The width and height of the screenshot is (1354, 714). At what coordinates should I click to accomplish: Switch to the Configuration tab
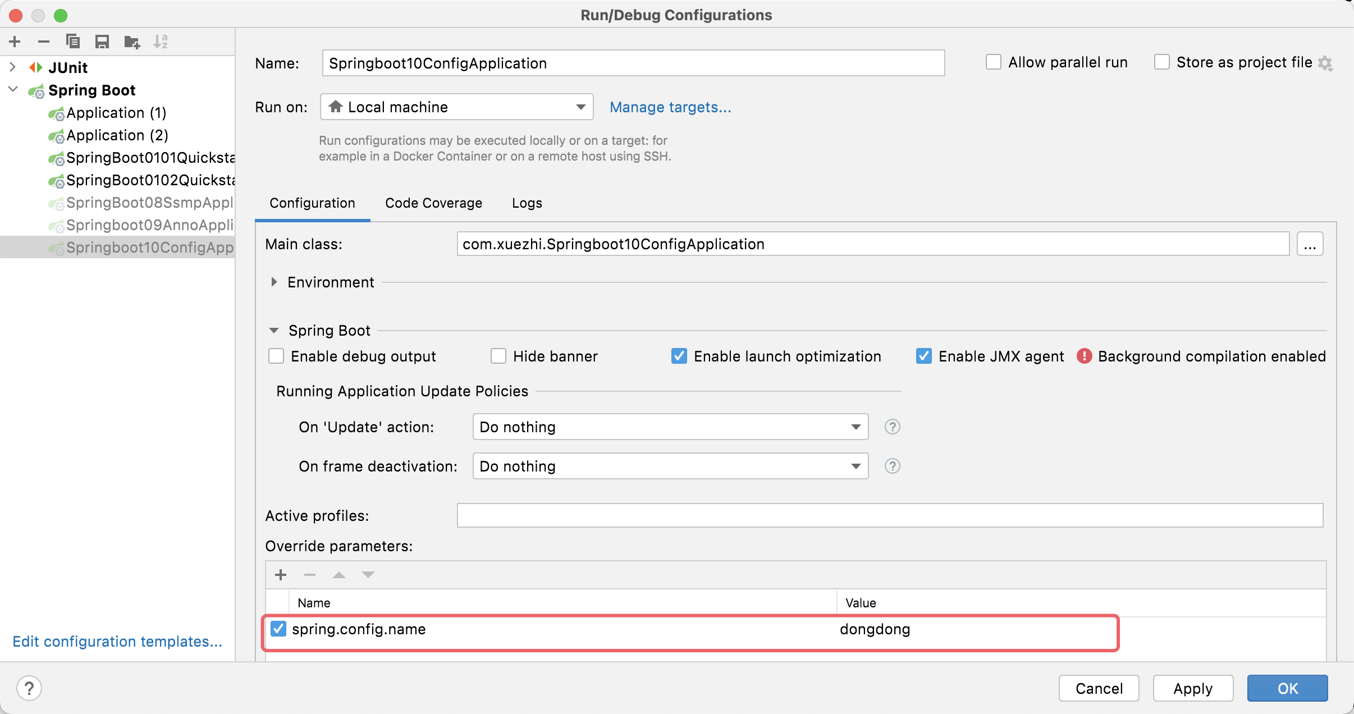(x=312, y=203)
